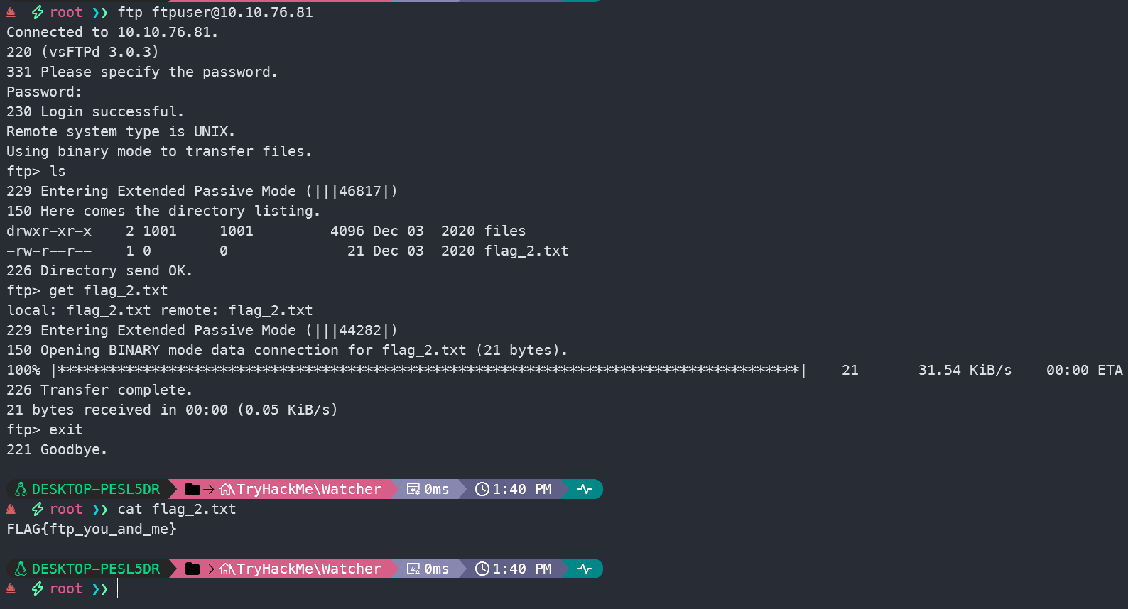Click the folder icon in the bottom prompt bar
This screenshot has width=1128, height=609.
192,569
